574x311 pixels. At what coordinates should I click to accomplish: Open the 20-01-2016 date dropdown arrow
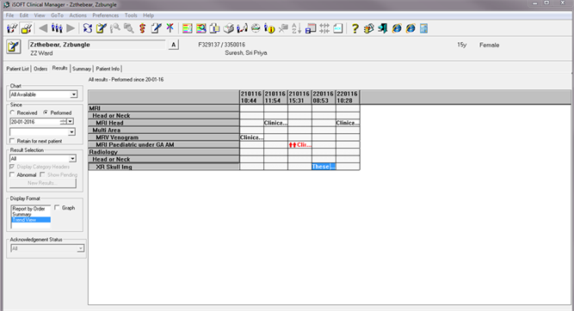71,122
